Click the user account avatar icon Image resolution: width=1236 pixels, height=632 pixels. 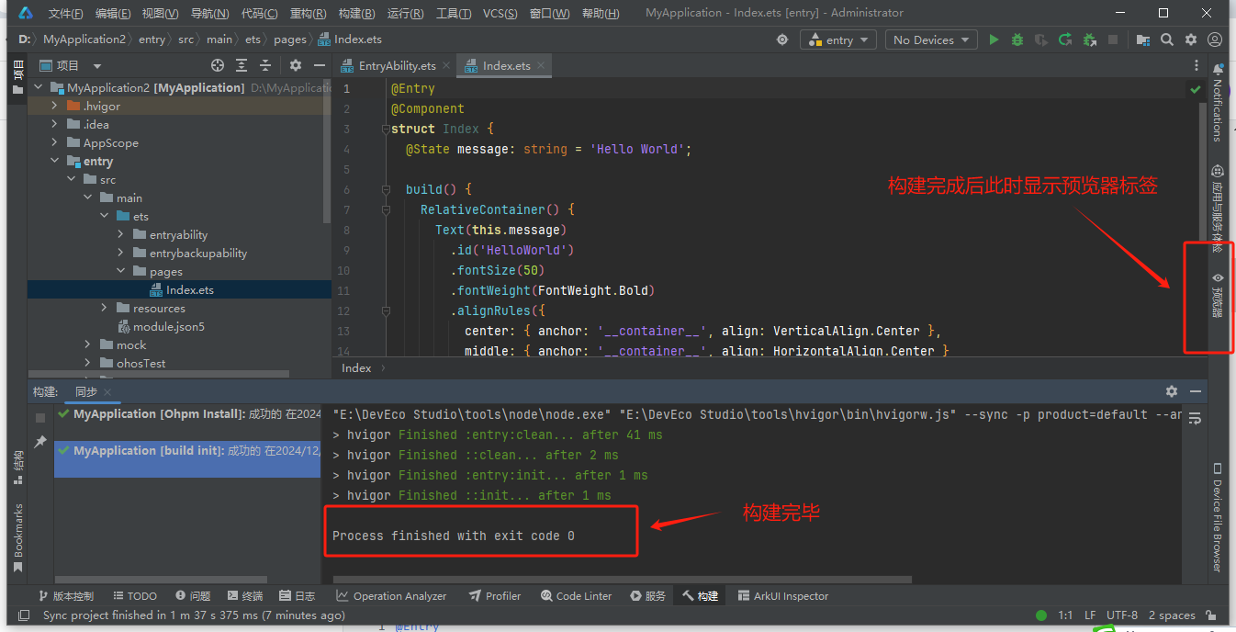pos(1215,39)
